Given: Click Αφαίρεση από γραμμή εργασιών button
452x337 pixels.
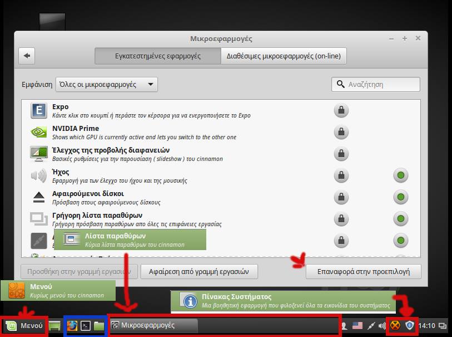Looking at the screenshot, I should click(199, 271).
